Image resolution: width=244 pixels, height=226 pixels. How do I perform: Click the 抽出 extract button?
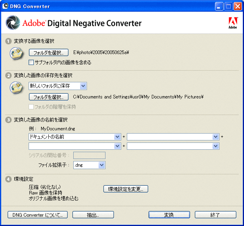click(x=93, y=215)
